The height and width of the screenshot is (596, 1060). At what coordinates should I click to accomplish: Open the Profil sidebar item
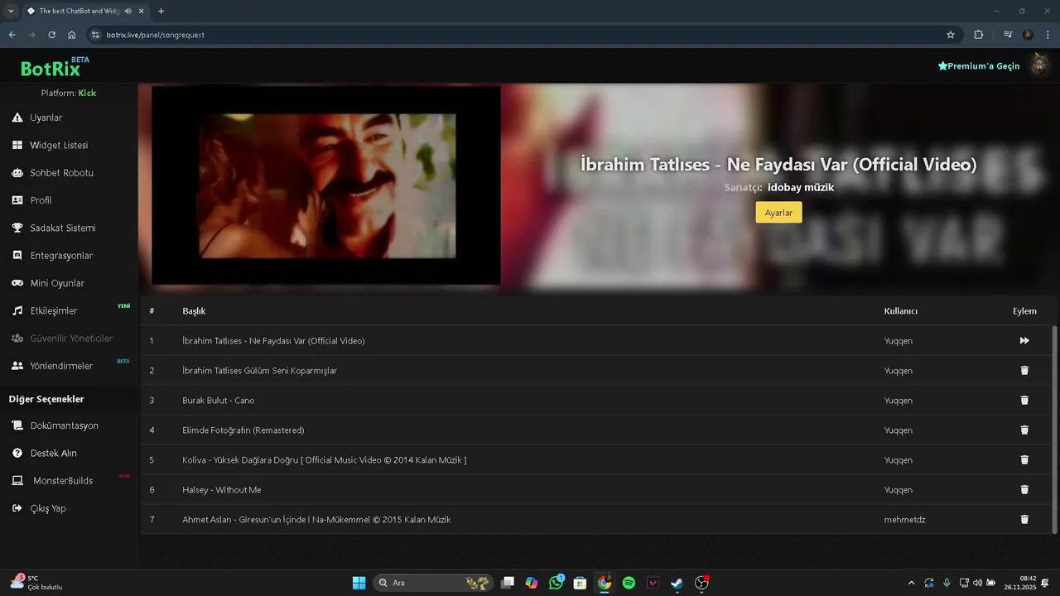coord(31,200)
